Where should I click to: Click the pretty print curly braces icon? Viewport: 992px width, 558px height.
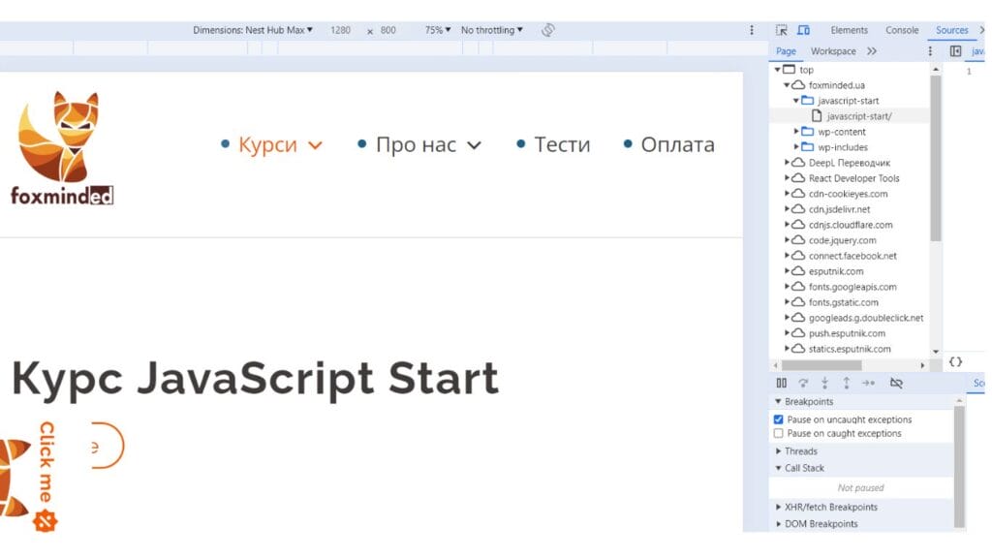point(955,361)
